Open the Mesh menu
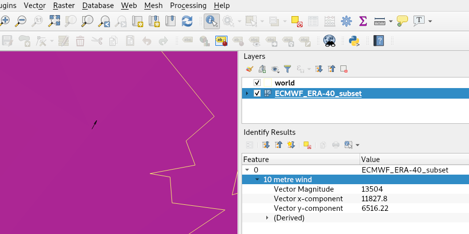 pos(153,6)
